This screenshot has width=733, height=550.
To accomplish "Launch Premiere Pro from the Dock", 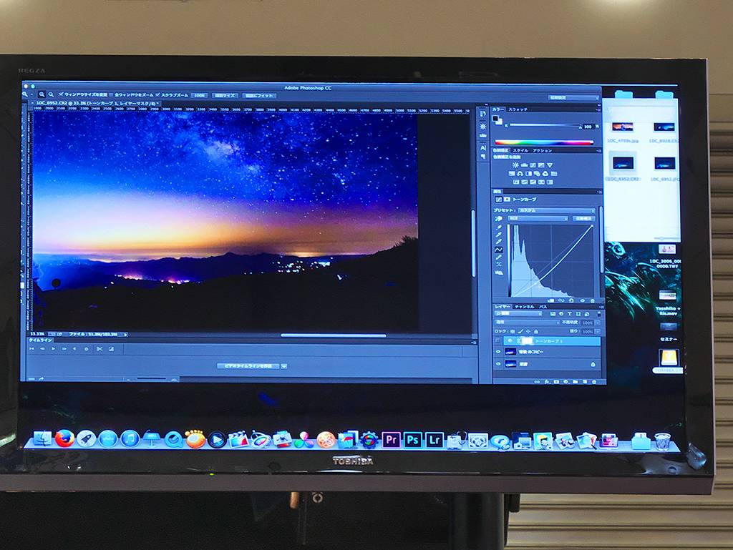I will click(391, 440).
